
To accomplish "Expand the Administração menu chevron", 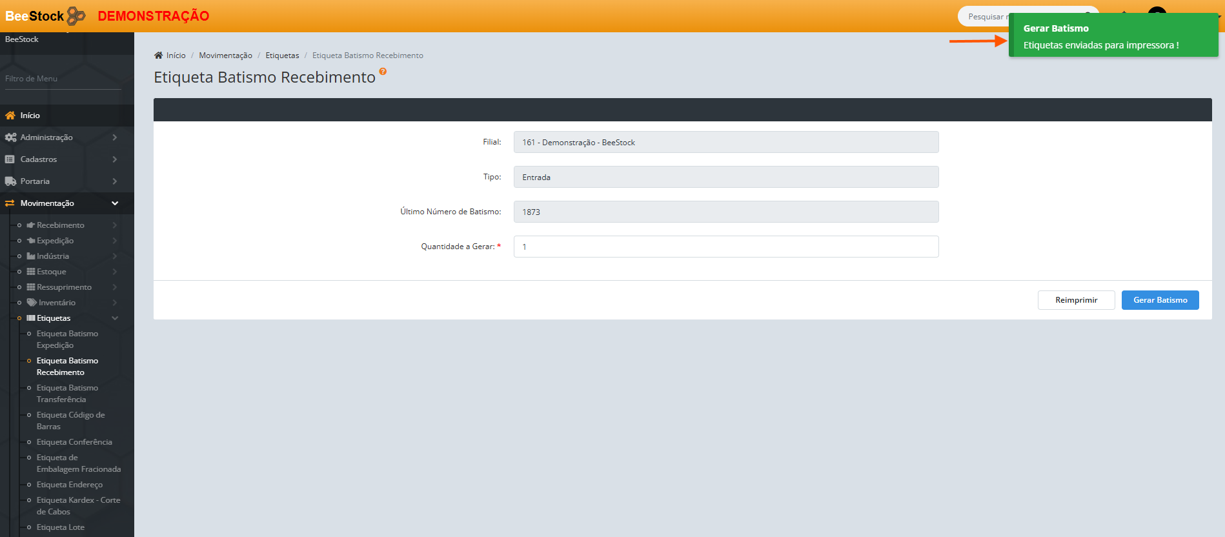I will 115,137.
